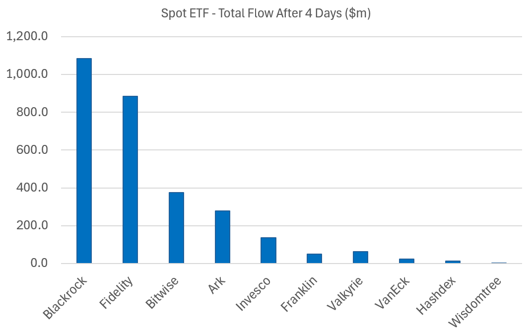Click the 1,200.0 y-axis value
Image resolution: width=532 pixels, height=335 pixels.
(x=26, y=36)
